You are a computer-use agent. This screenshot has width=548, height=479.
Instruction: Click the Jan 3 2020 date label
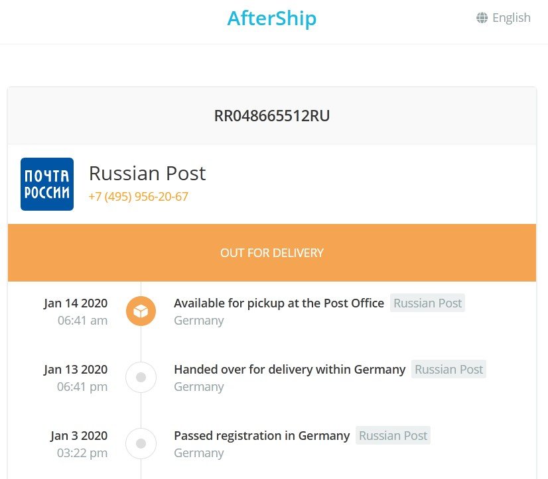pos(79,435)
